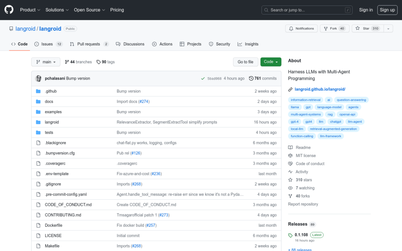Image resolution: width=402 pixels, height=251 pixels.
Task: Open the langroid folder
Action: click(x=52, y=122)
